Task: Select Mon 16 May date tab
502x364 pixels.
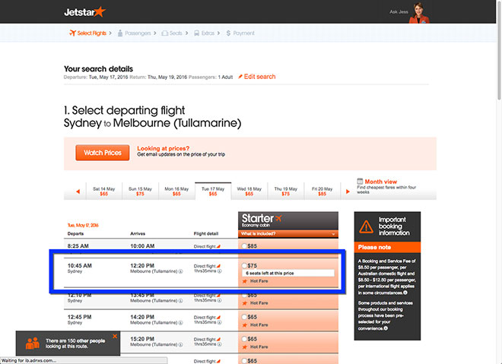Action: pos(176,191)
